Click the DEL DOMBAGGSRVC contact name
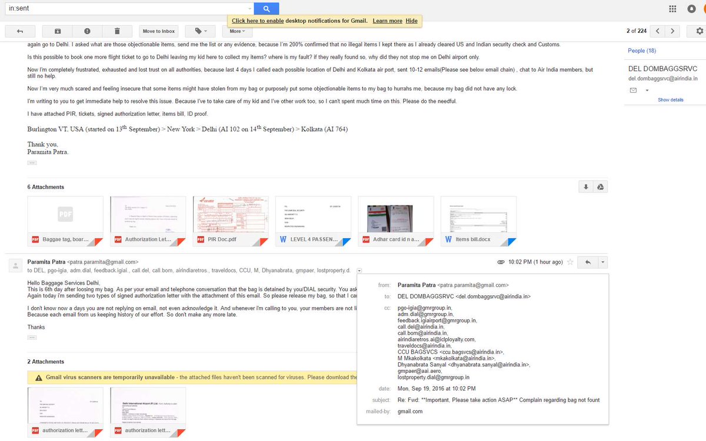 tap(661, 69)
